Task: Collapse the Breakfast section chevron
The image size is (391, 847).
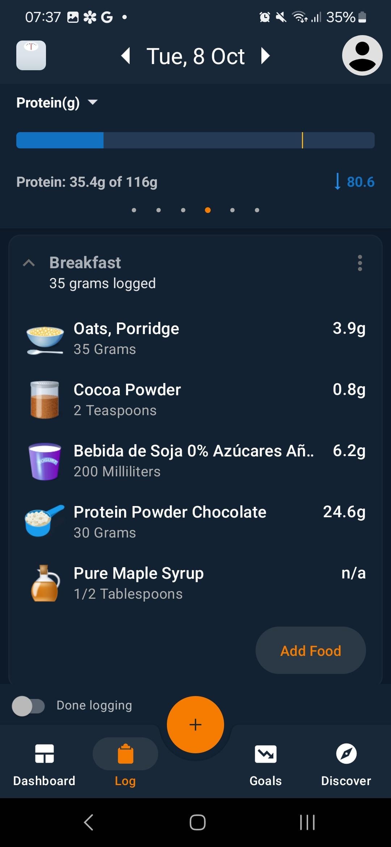Action: coord(29,263)
